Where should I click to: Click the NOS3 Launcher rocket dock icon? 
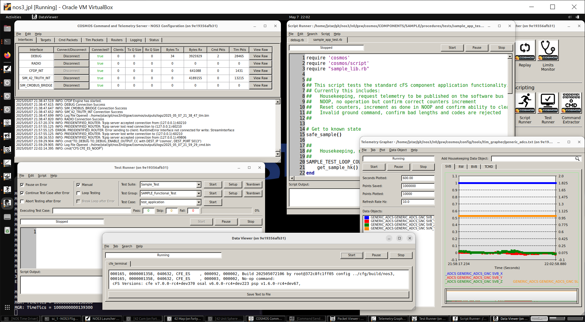(7, 69)
